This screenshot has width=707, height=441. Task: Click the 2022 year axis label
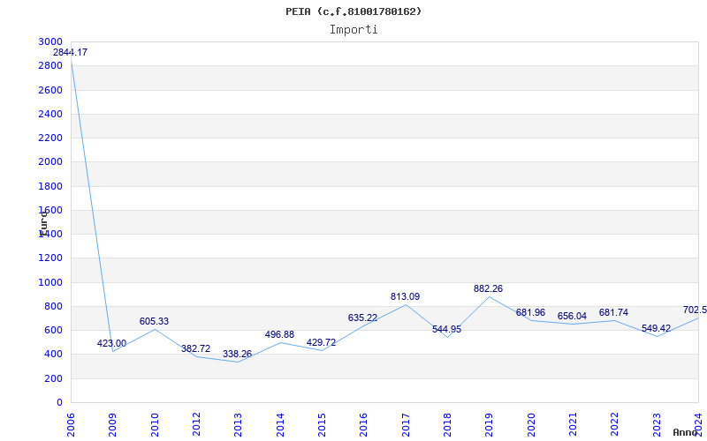pyautogui.click(x=614, y=425)
